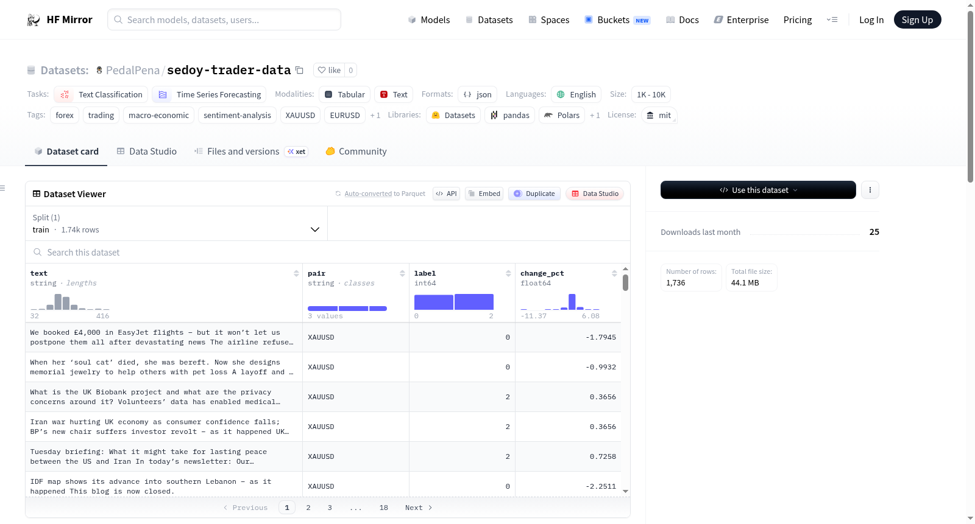This screenshot has width=975, height=524.
Task: Focus the top search models field
Action: 224,20
